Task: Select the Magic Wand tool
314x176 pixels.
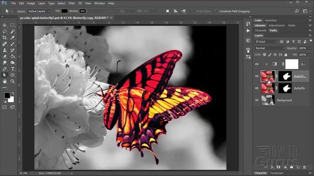Action: click(x=12, y=31)
